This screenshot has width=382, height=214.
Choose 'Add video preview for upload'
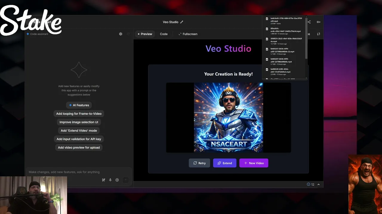tap(79, 147)
